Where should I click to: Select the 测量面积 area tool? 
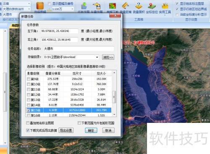(139, 6)
